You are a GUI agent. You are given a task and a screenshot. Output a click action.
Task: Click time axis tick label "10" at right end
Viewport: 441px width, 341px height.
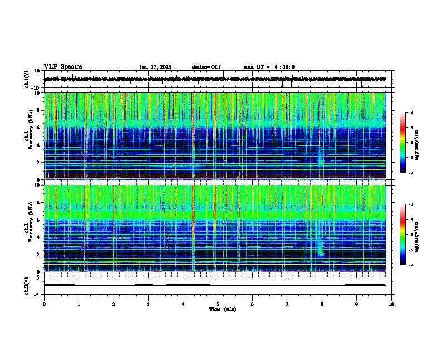pos(391,304)
